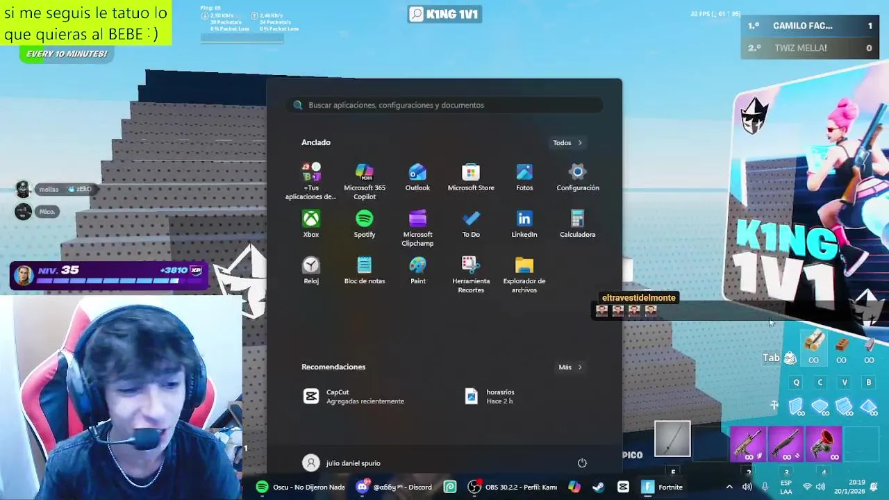Launch Microsoft Clipchamp
The image size is (889, 500).
coord(417,228)
